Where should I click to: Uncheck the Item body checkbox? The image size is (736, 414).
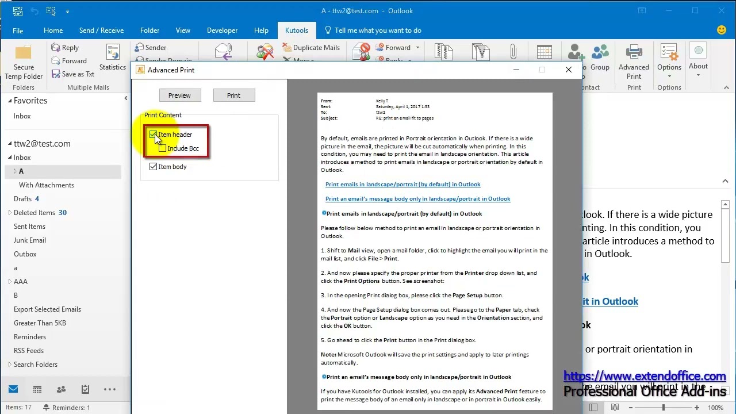[153, 167]
